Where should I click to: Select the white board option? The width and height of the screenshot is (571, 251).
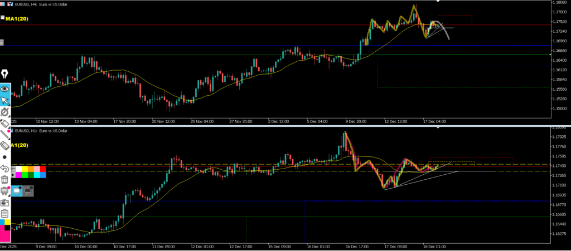pos(17,191)
